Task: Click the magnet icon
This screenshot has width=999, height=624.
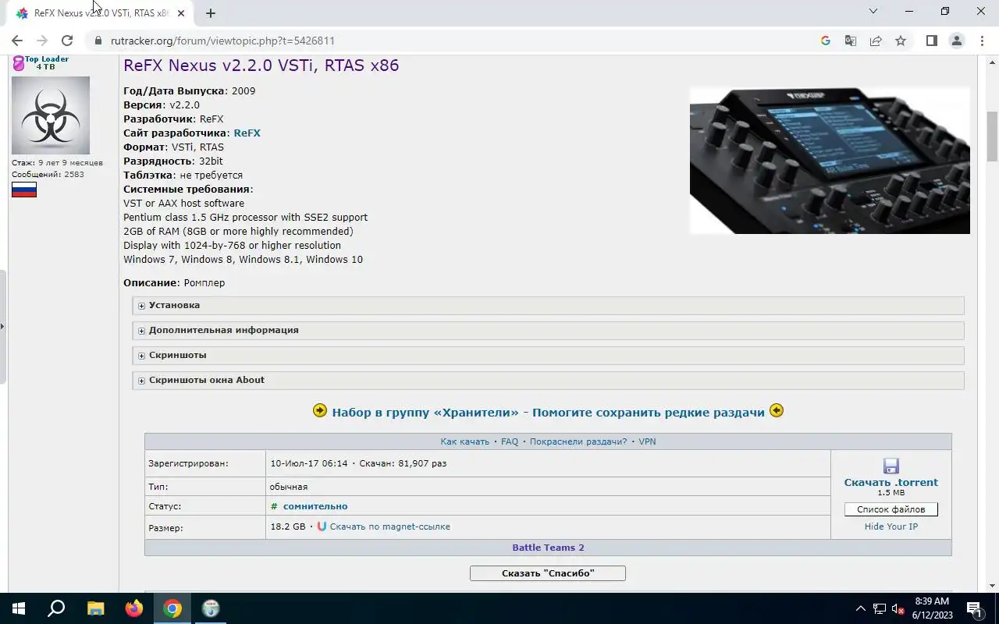Action: [x=322, y=526]
